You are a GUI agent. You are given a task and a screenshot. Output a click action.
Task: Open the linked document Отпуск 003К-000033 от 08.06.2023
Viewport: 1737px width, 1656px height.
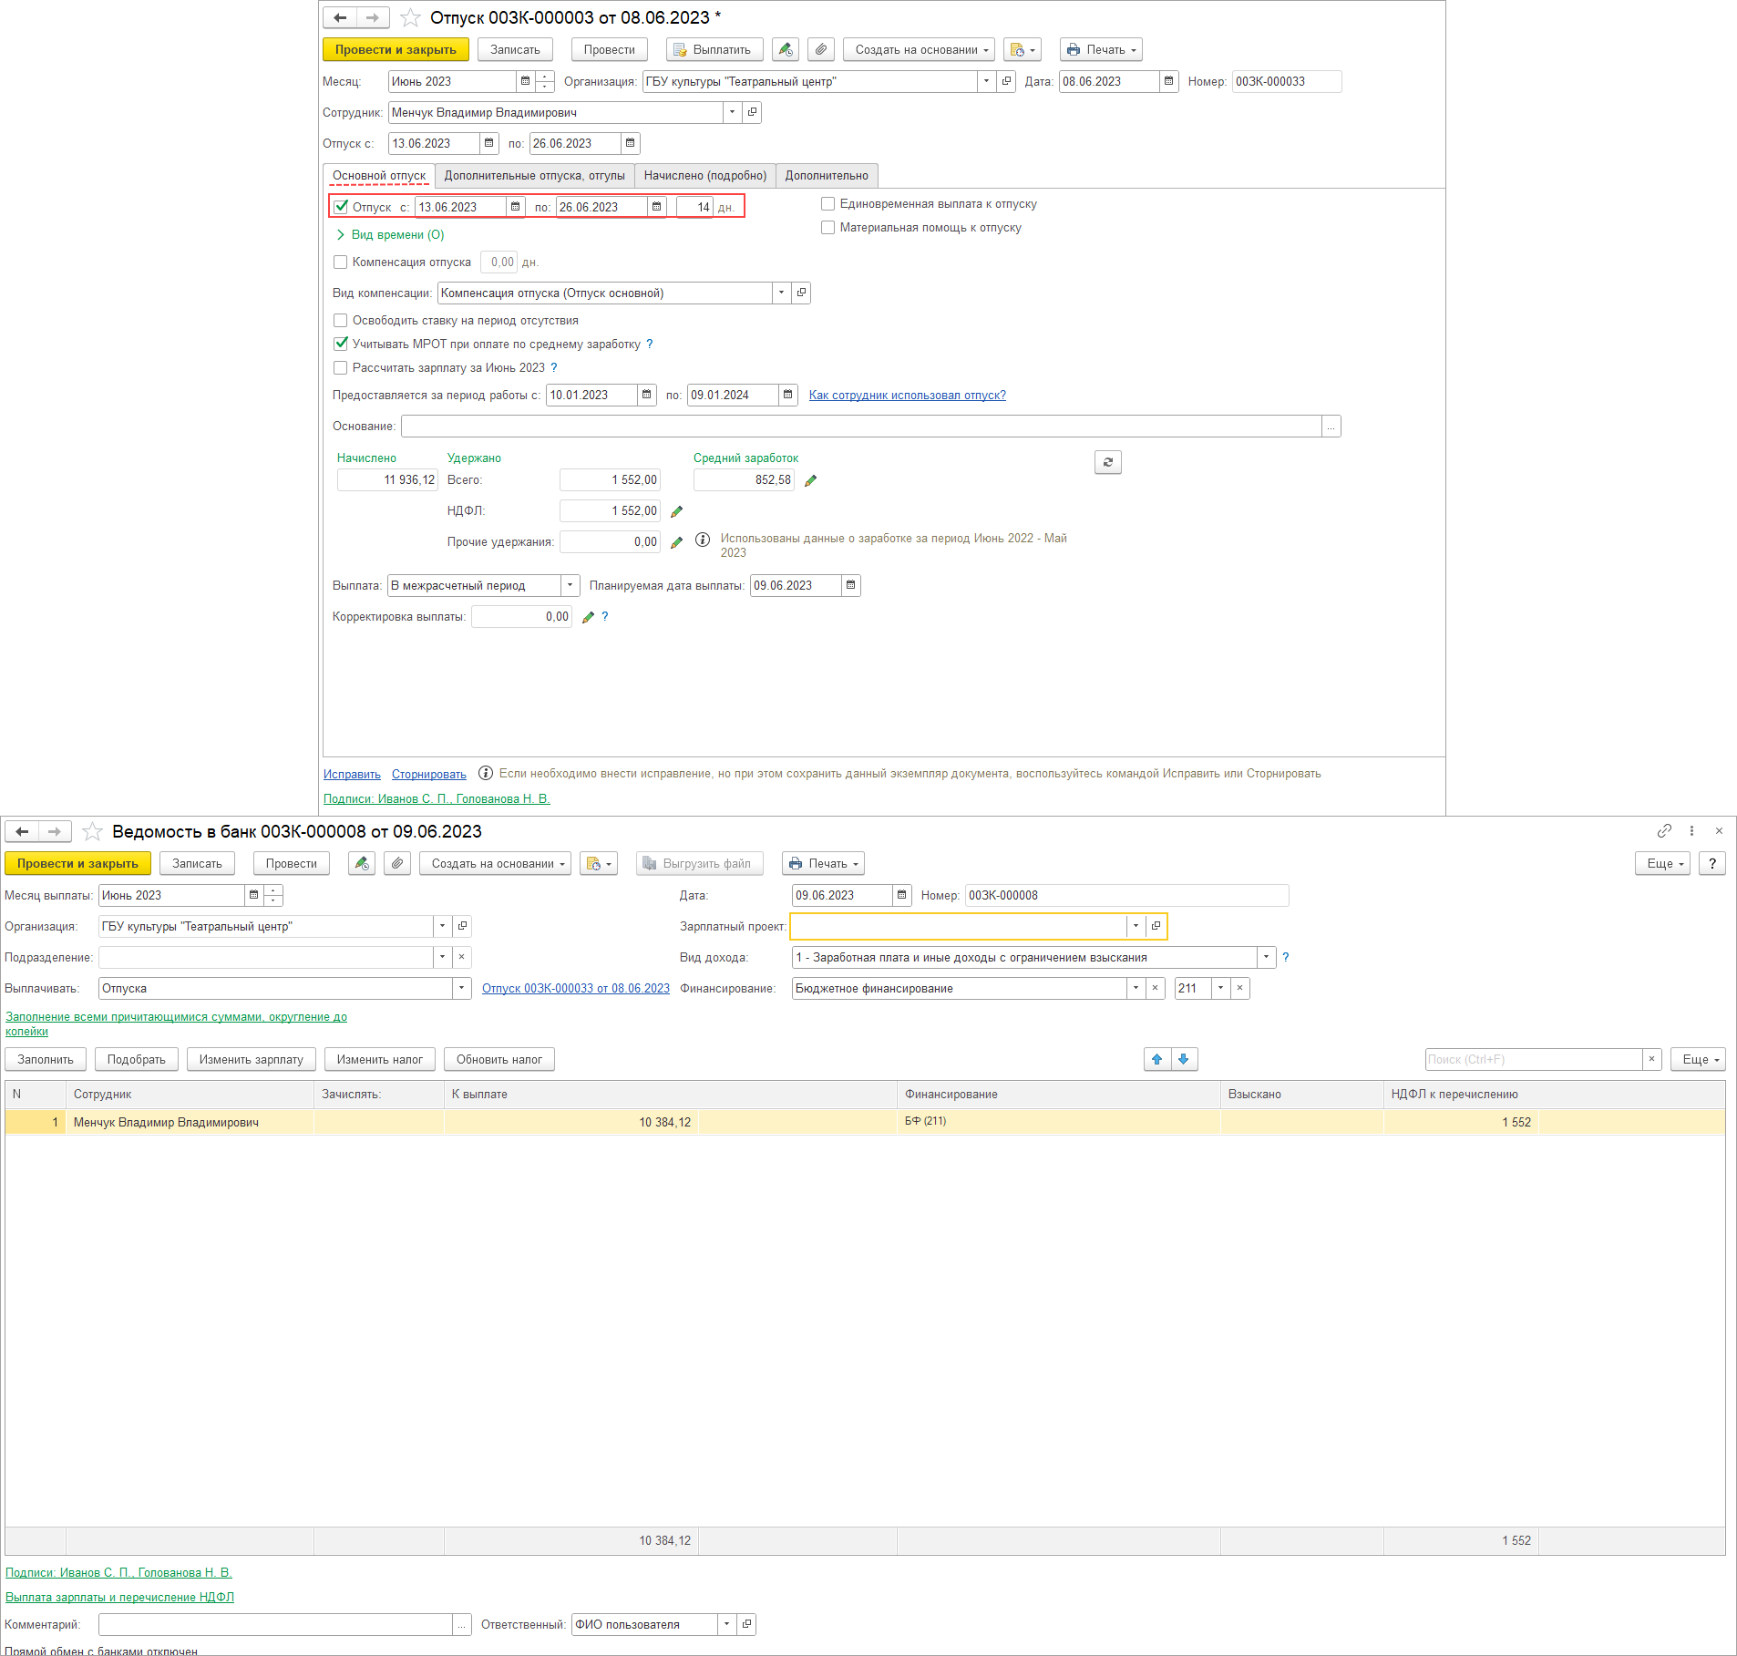point(576,989)
